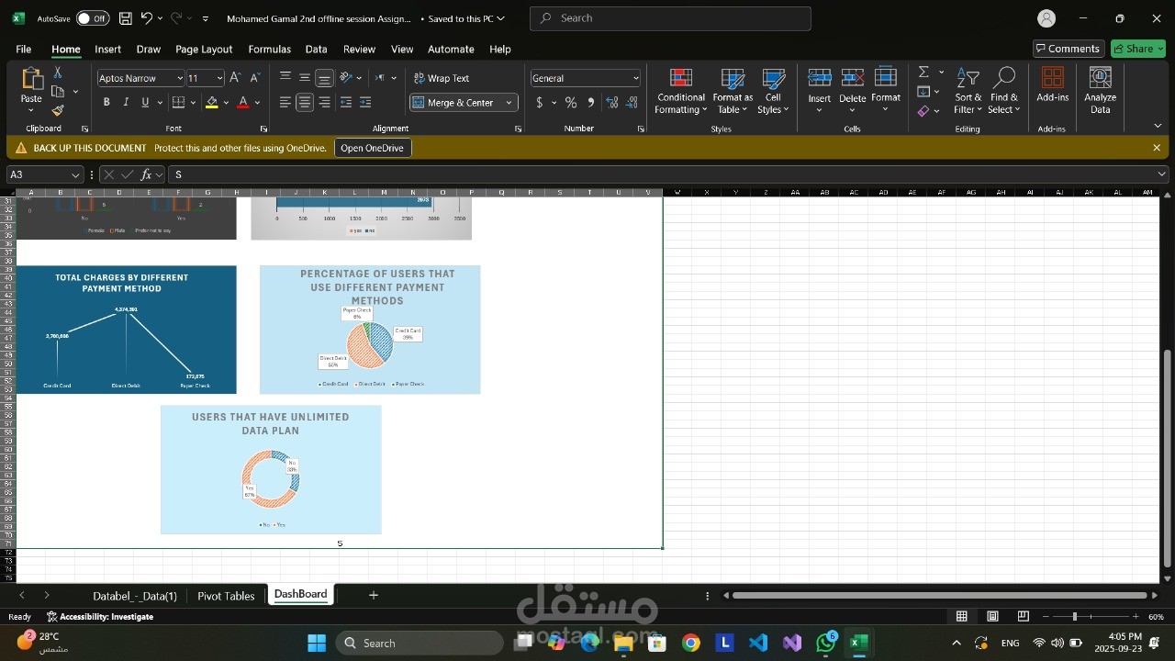
Task: Click the Analyze Data icon
Action: click(x=1100, y=92)
